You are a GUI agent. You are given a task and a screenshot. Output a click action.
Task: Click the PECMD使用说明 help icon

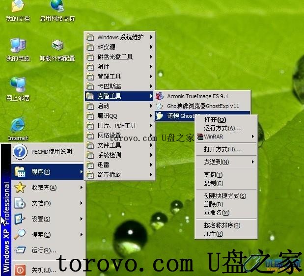(20, 152)
